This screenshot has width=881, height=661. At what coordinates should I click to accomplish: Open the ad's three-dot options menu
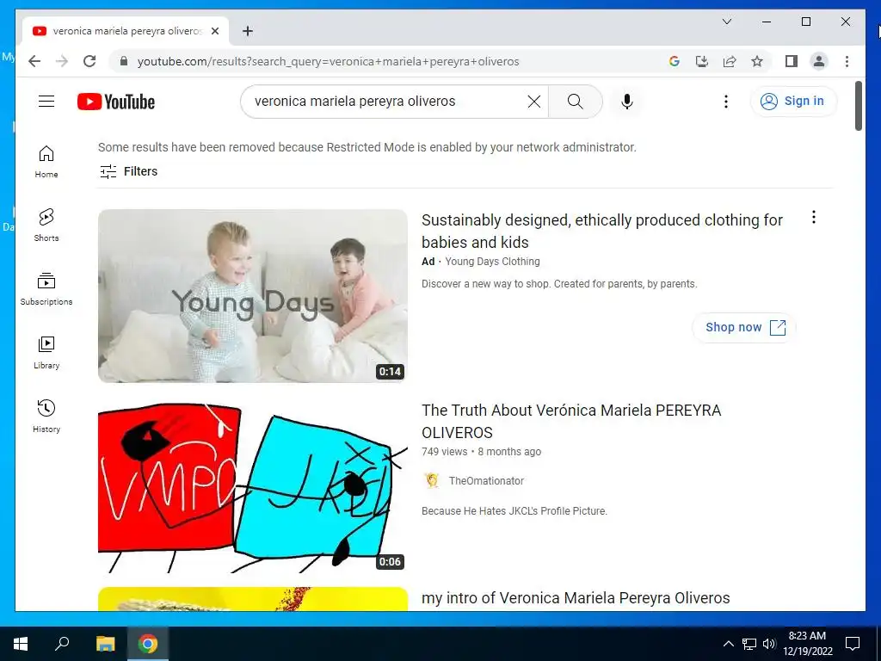pos(813,217)
